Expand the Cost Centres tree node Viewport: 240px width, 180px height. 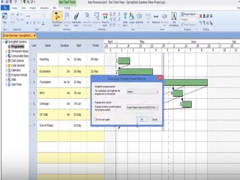[6, 61]
